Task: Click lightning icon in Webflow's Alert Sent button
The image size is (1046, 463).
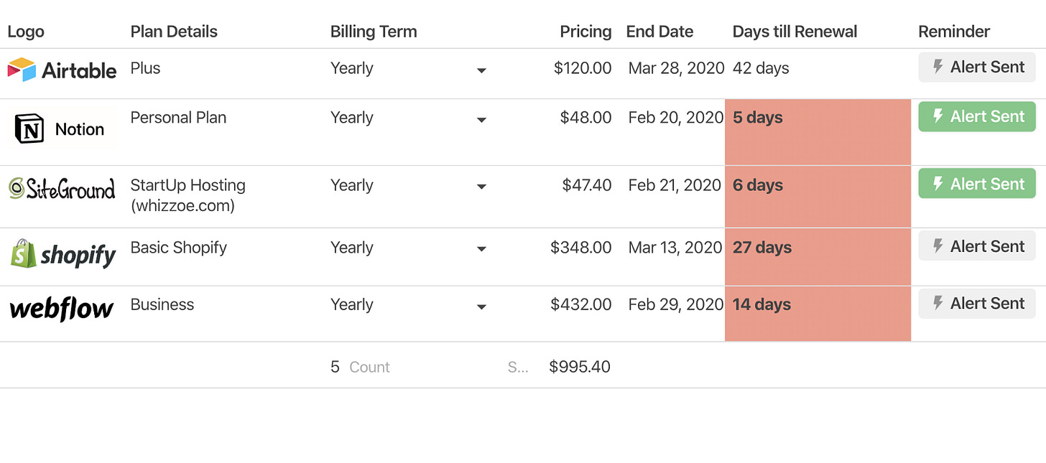Action: pyautogui.click(x=938, y=303)
